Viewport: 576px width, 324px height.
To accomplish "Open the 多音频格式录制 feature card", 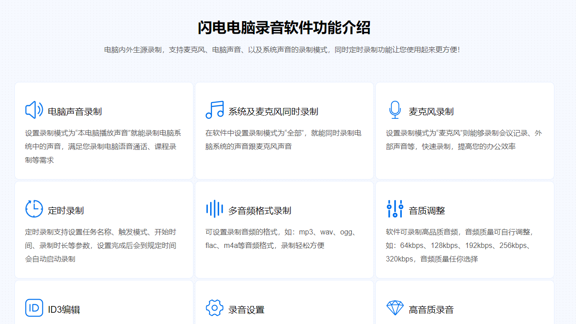I will [x=284, y=229].
